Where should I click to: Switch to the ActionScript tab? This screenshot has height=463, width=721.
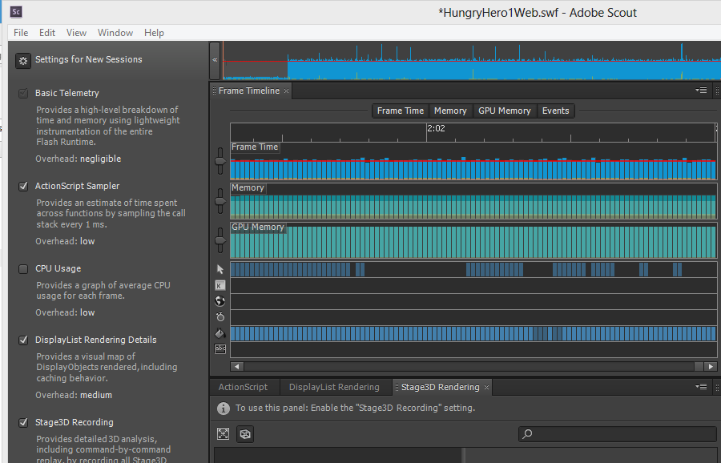(243, 387)
